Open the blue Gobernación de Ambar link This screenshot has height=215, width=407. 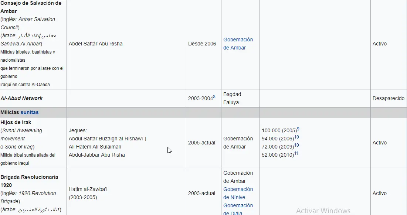(238, 44)
